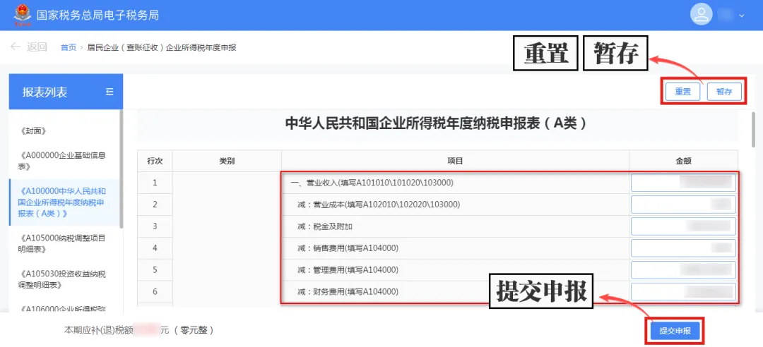Open A105030投资收益纳税调整明细表
The width and height of the screenshot is (763, 347).
coord(64,279)
